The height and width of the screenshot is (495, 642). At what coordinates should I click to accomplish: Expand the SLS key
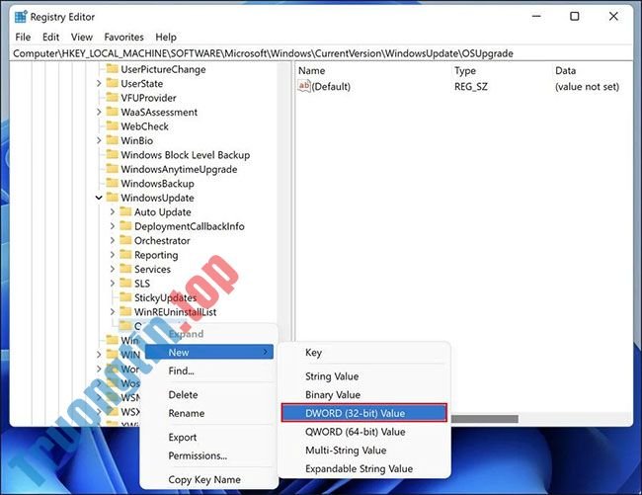[x=113, y=284]
